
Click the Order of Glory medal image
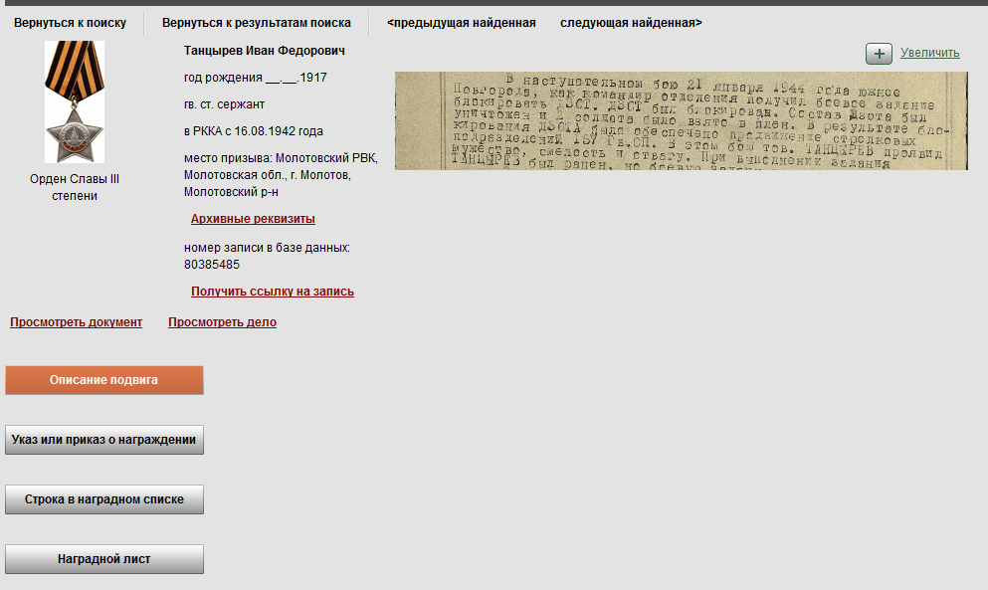pos(75,101)
